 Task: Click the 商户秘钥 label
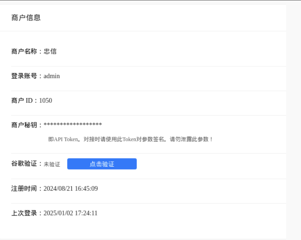tap(24, 125)
